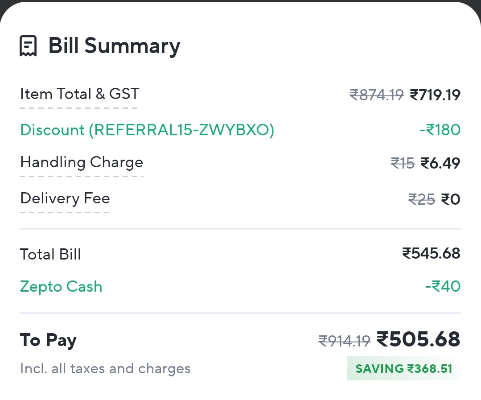Image resolution: width=481 pixels, height=400 pixels.
Task: Tap the ₹6.49 handling charge amount
Action: (440, 163)
